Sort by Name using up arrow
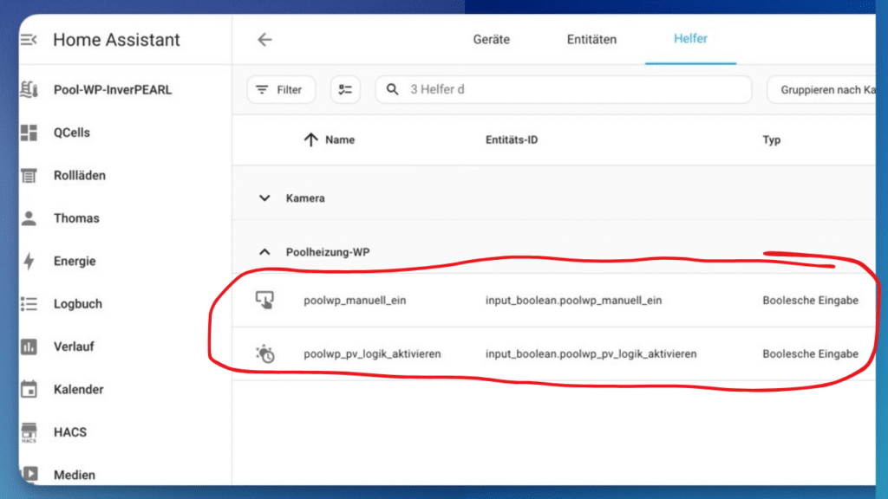The width and height of the screenshot is (888, 499). [x=310, y=139]
